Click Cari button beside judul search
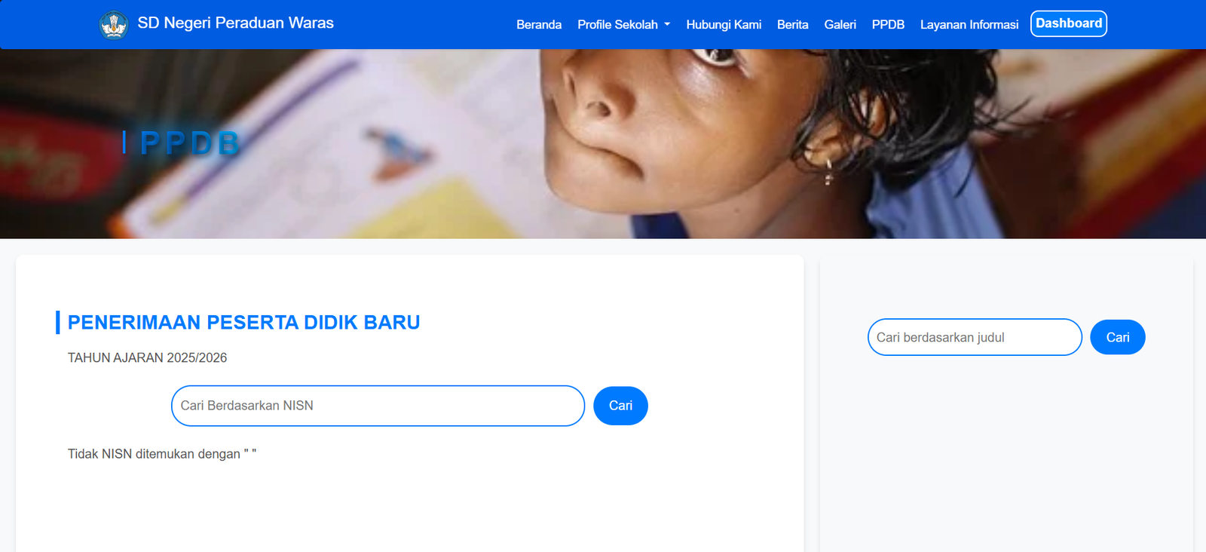 1118,337
